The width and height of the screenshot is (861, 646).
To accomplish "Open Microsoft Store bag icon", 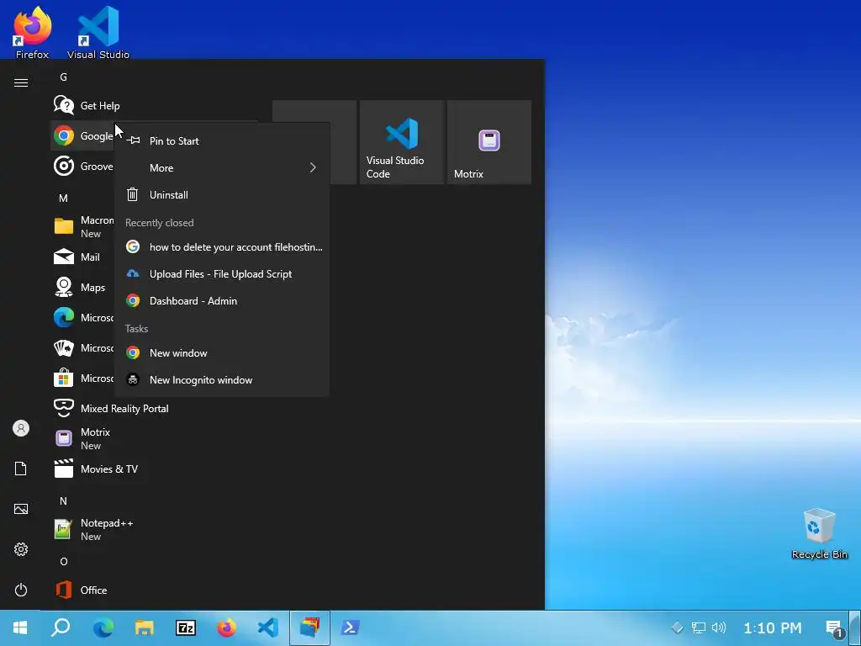I will pos(64,378).
